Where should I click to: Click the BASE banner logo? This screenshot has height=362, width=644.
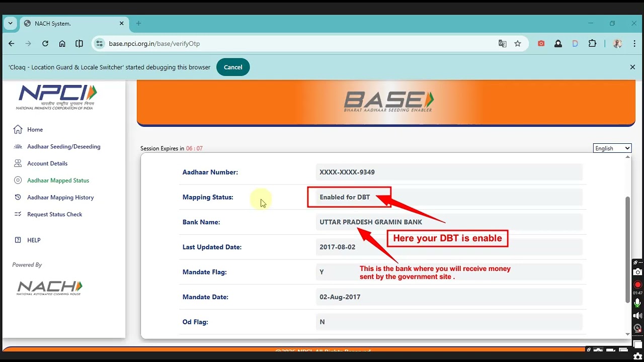[388, 102]
